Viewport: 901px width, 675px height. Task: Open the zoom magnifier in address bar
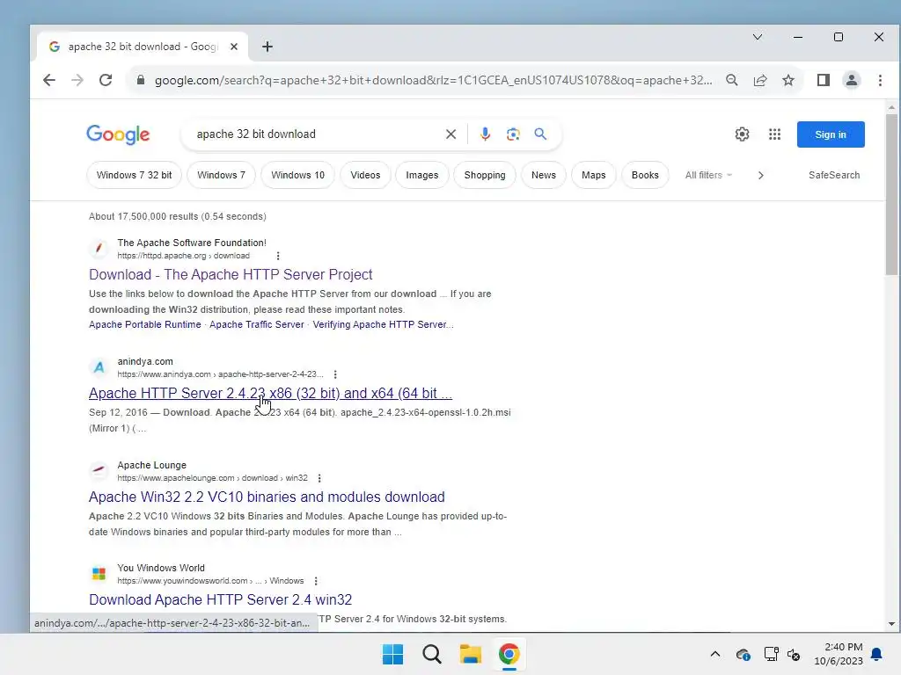point(732,80)
